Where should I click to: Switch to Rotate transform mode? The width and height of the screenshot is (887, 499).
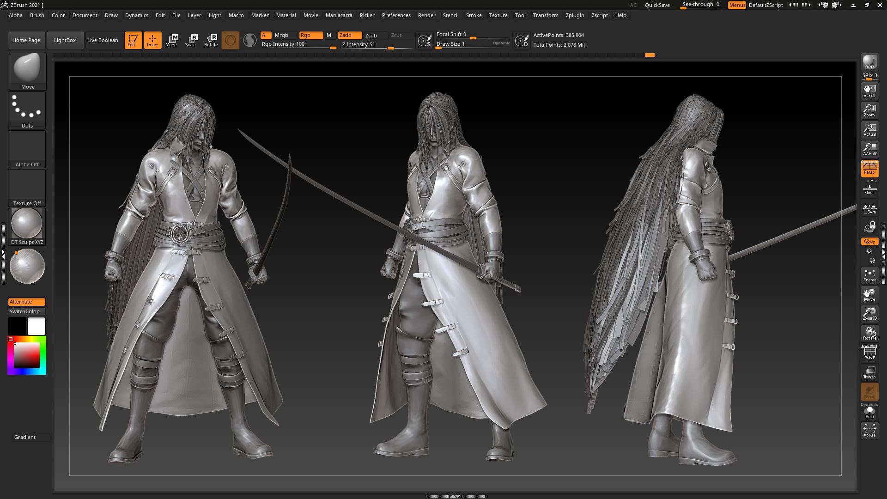tap(211, 40)
